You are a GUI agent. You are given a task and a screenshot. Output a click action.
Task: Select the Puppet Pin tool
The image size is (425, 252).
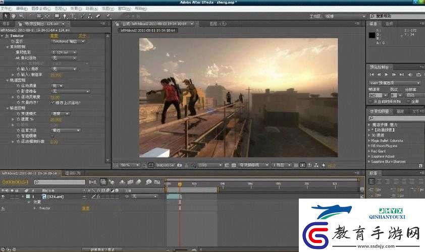(x=108, y=16)
